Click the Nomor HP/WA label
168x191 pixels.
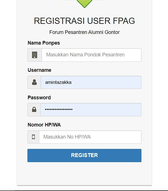coord(44,125)
